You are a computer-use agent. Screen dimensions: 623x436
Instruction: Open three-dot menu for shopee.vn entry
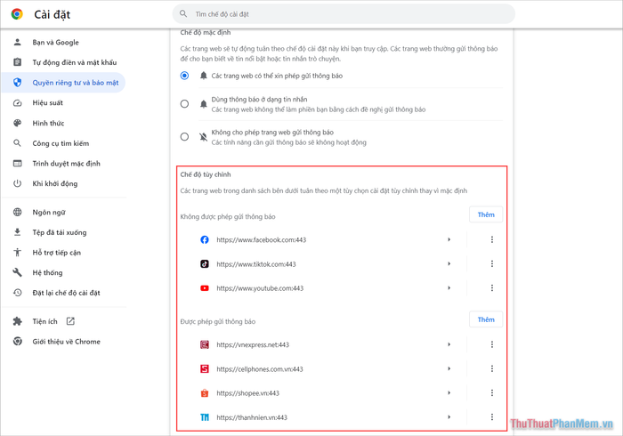click(492, 392)
